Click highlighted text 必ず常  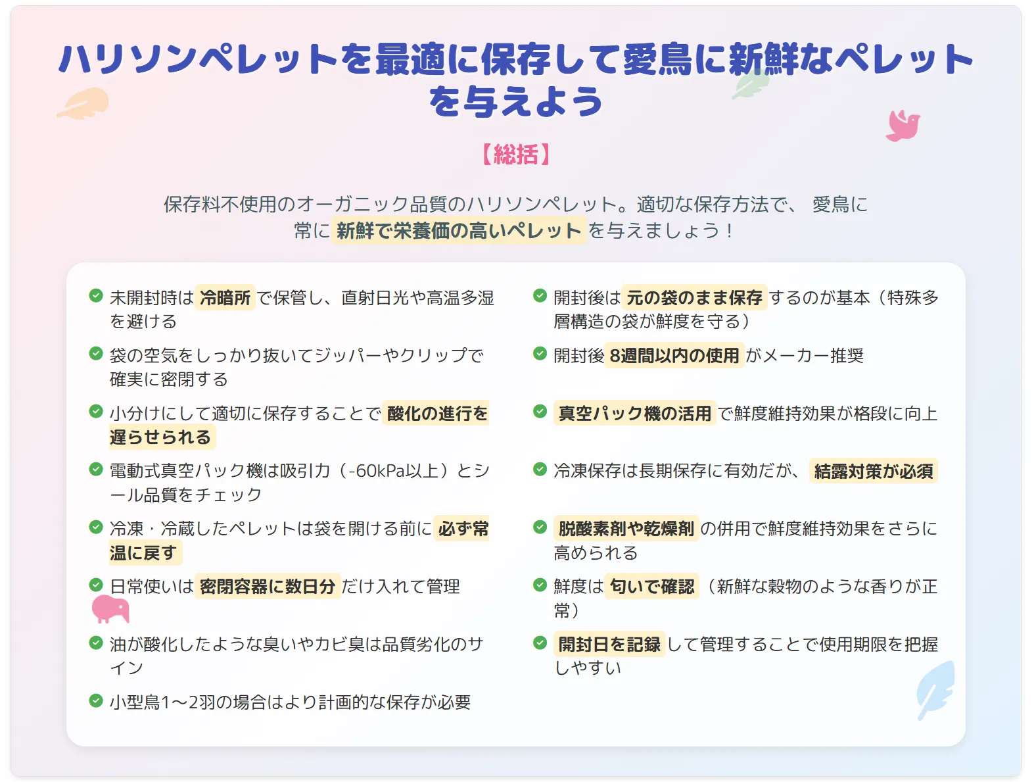tap(462, 529)
